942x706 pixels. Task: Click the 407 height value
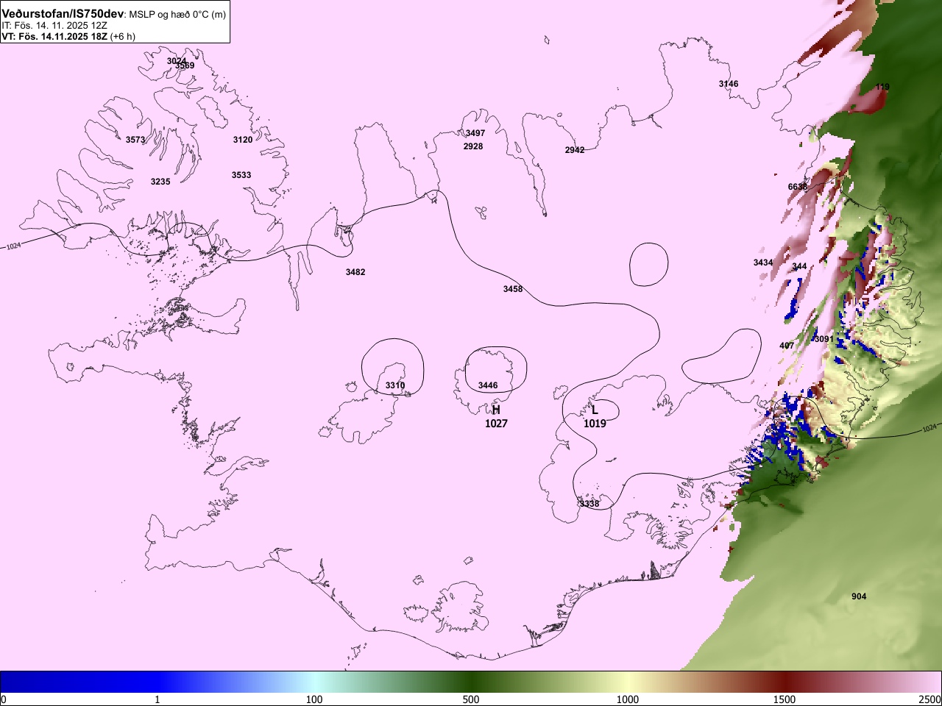click(x=787, y=346)
